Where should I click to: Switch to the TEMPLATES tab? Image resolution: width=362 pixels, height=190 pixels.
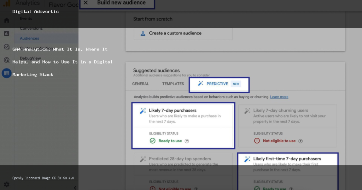coord(173,84)
